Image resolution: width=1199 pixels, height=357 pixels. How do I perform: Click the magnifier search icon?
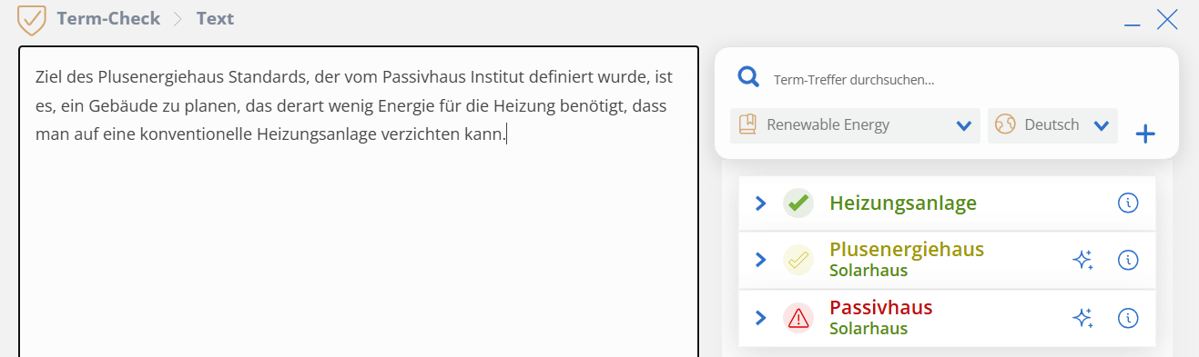pos(748,78)
